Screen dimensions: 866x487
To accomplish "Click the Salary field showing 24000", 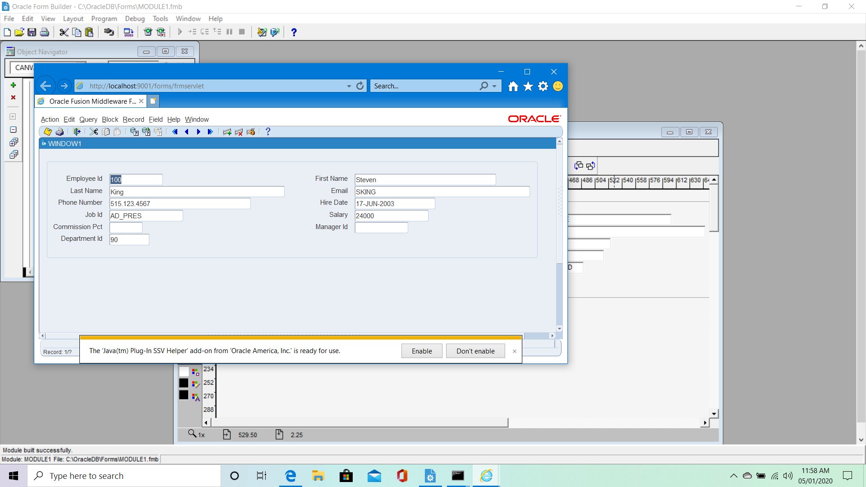I will [391, 216].
